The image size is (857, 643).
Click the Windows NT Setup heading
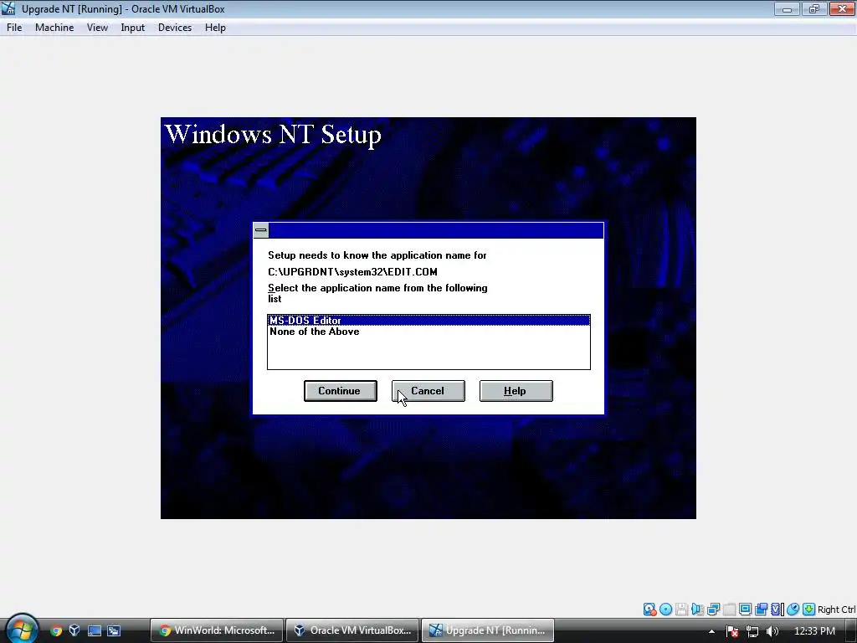pyautogui.click(x=273, y=134)
